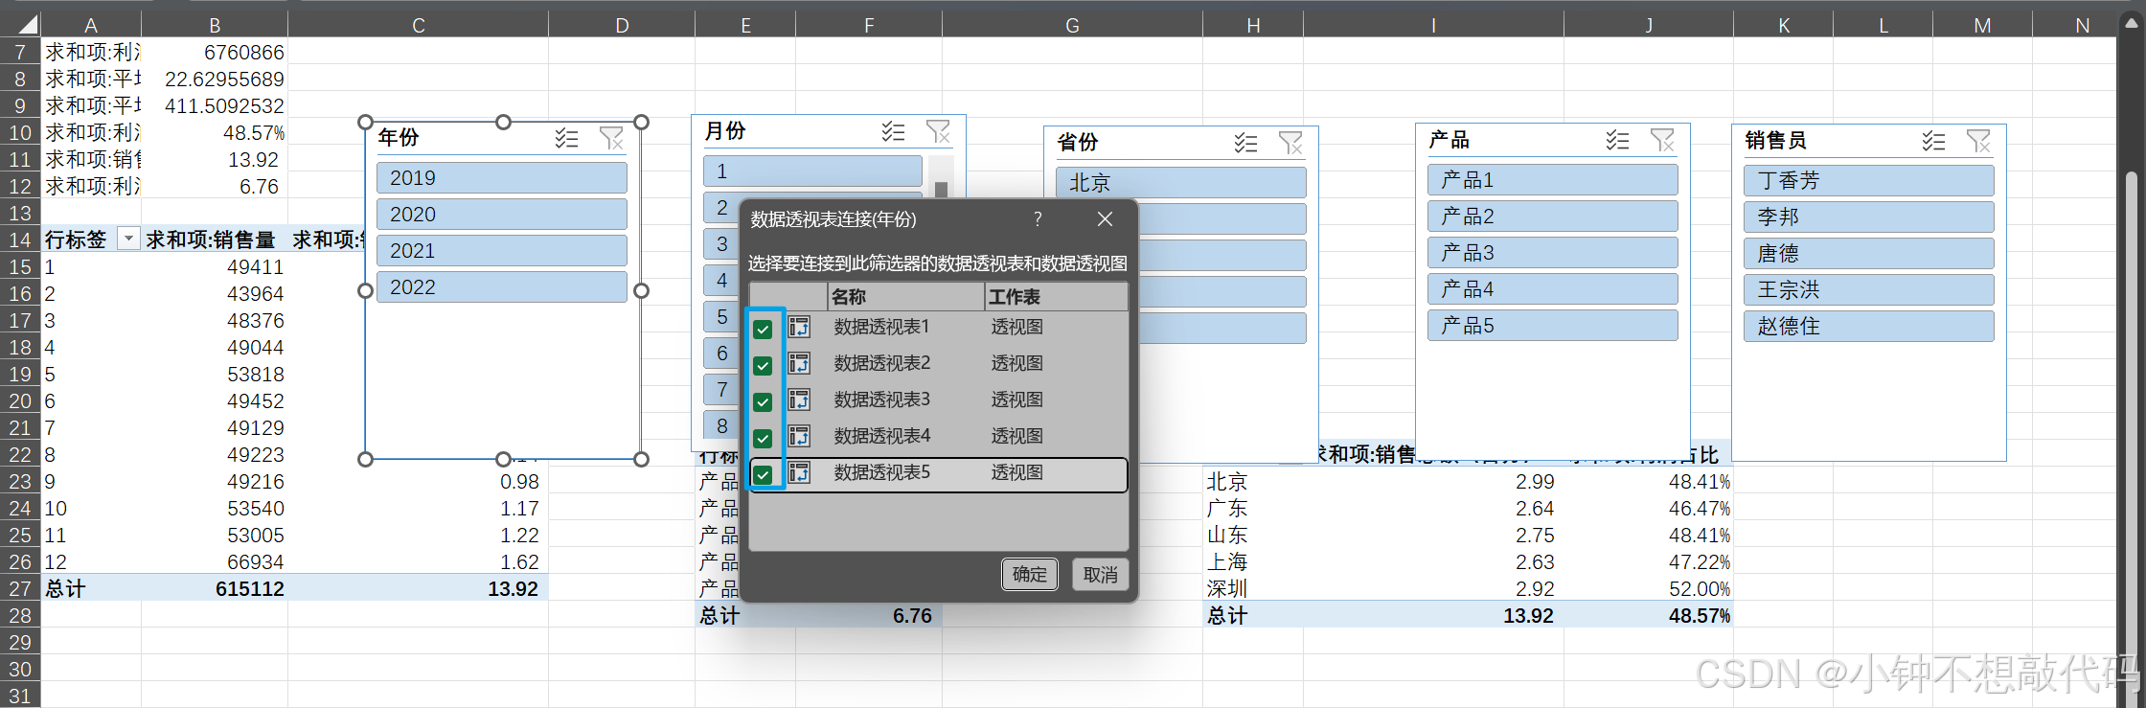Click pivot table icon beside 数据透视表3

click(x=799, y=400)
